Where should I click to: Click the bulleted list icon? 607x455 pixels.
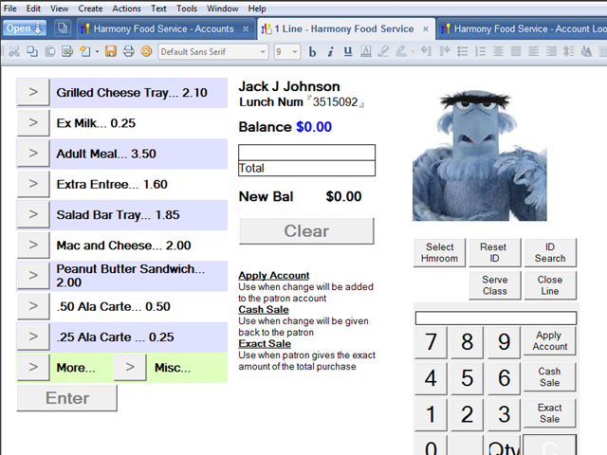coord(462,51)
